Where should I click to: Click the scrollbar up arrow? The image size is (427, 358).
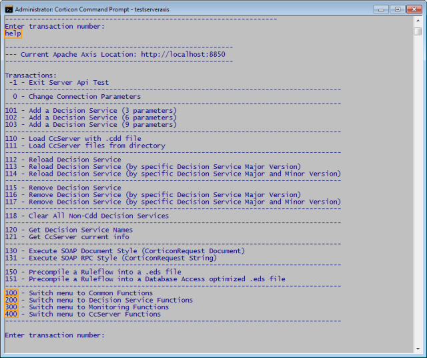coord(418,21)
